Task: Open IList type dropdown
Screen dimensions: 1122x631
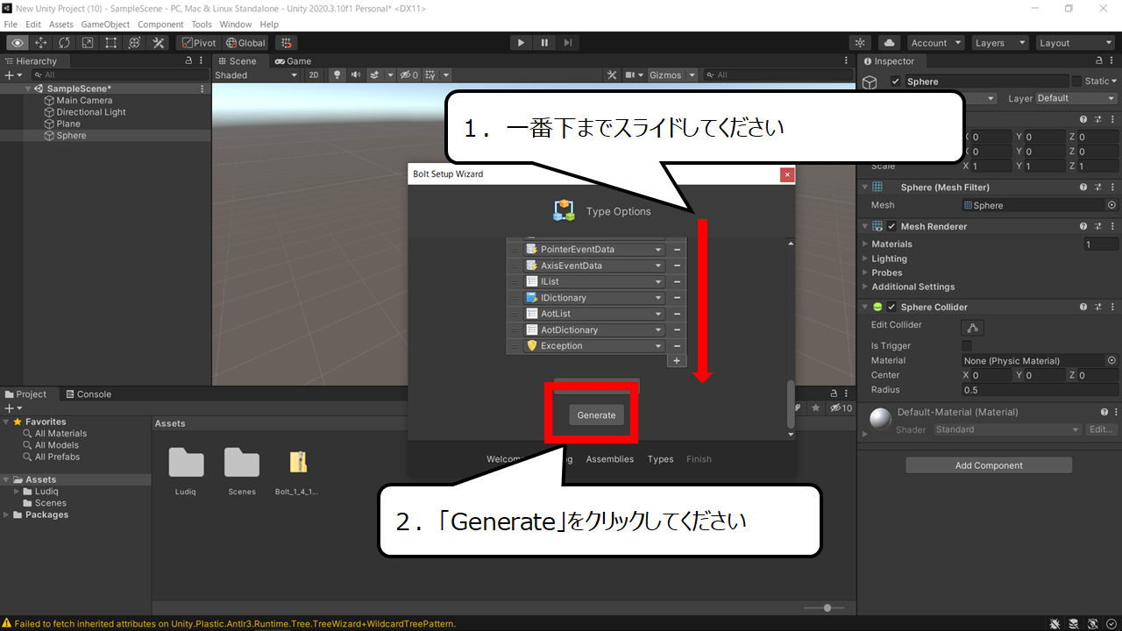Action: pos(593,281)
